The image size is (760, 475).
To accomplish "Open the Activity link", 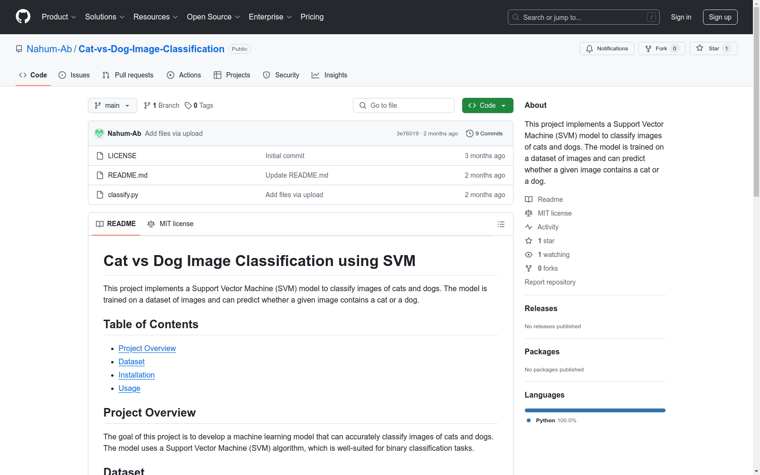I will (541, 227).
